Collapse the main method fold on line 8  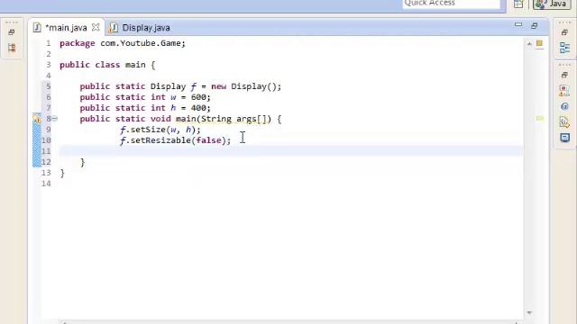pos(54,118)
